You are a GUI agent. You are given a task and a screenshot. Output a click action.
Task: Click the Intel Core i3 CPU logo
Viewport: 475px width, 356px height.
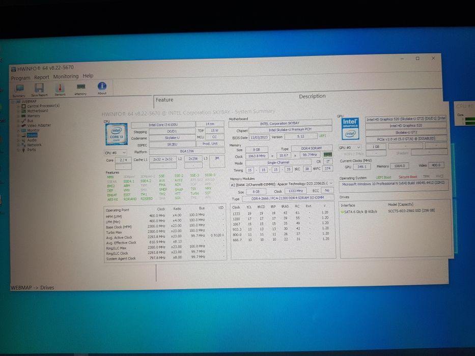(116, 134)
